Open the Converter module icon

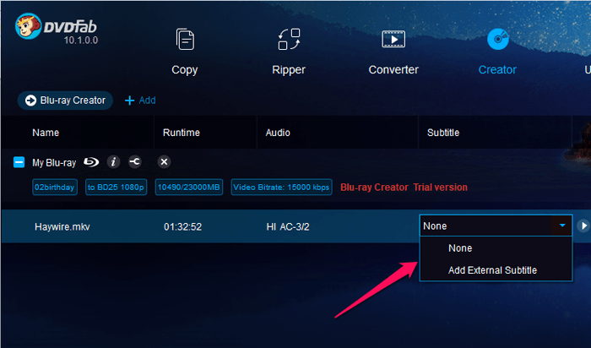(x=393, y=39)
